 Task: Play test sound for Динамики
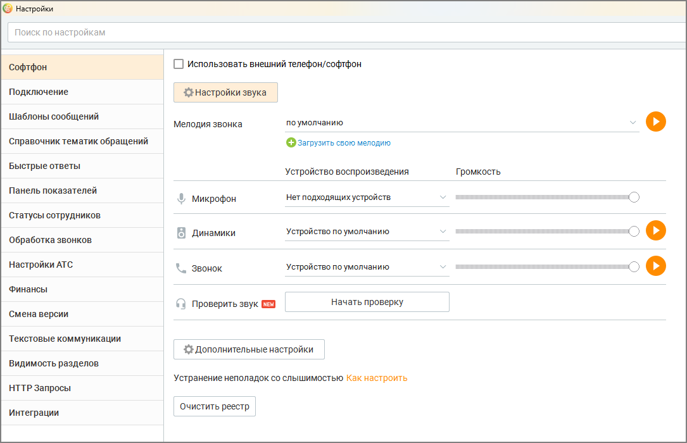point(655,231)
